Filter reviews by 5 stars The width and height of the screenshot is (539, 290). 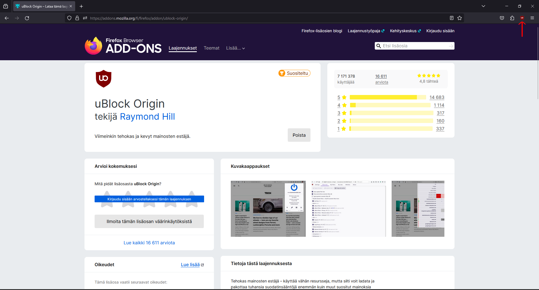[342, 98]
